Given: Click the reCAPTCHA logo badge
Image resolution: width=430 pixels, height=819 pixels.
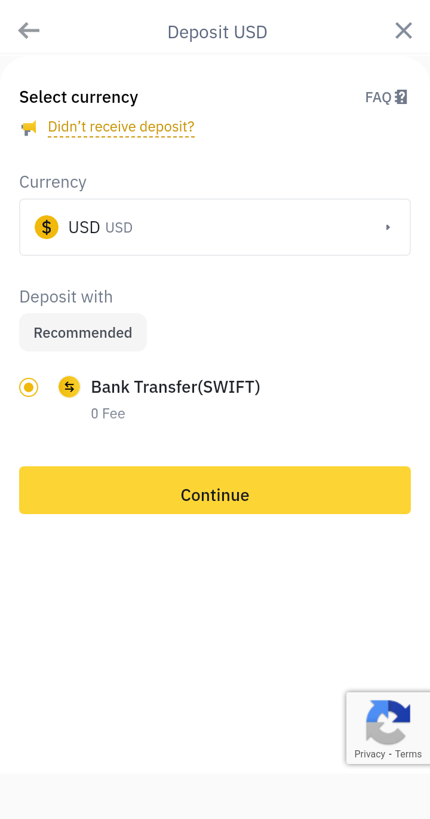Looking at the screenshot, I should click(388, 722).
